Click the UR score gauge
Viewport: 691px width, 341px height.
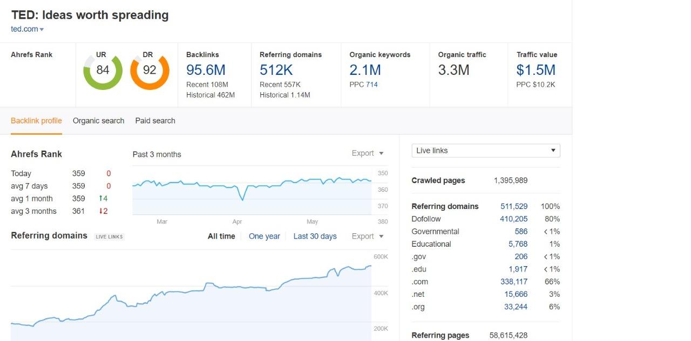click(x=102, y=70)
